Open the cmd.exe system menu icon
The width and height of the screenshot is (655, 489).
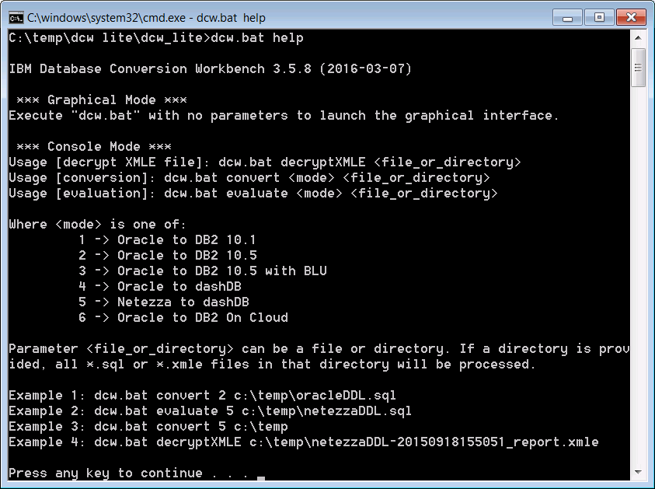(x=15, y=16)
